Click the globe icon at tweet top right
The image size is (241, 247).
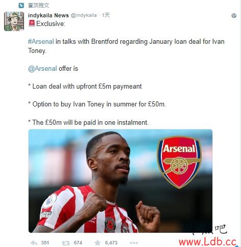pos(234,16)
